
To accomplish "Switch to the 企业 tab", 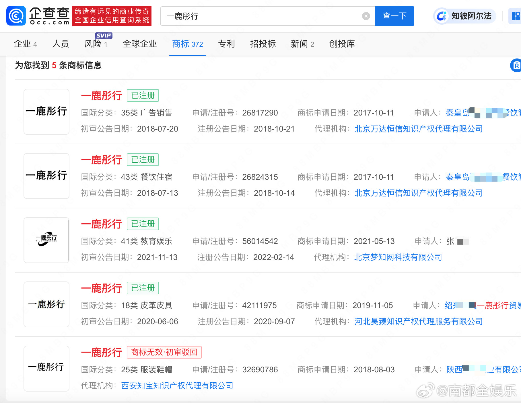I will pyautogui.click(x=25, y=44).
